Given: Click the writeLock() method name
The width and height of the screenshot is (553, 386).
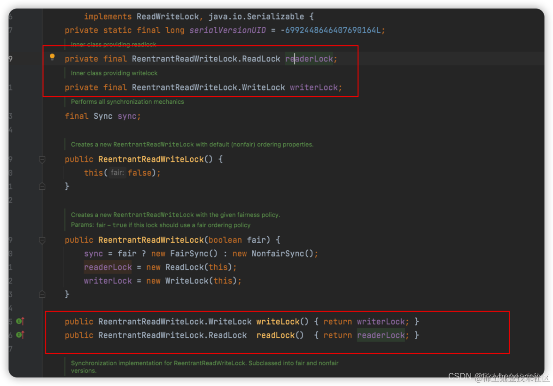Looking at the screenshot, I should (278, 322).
